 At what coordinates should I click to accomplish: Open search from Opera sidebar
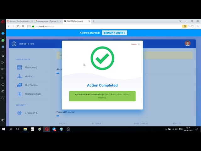(3, 56)
